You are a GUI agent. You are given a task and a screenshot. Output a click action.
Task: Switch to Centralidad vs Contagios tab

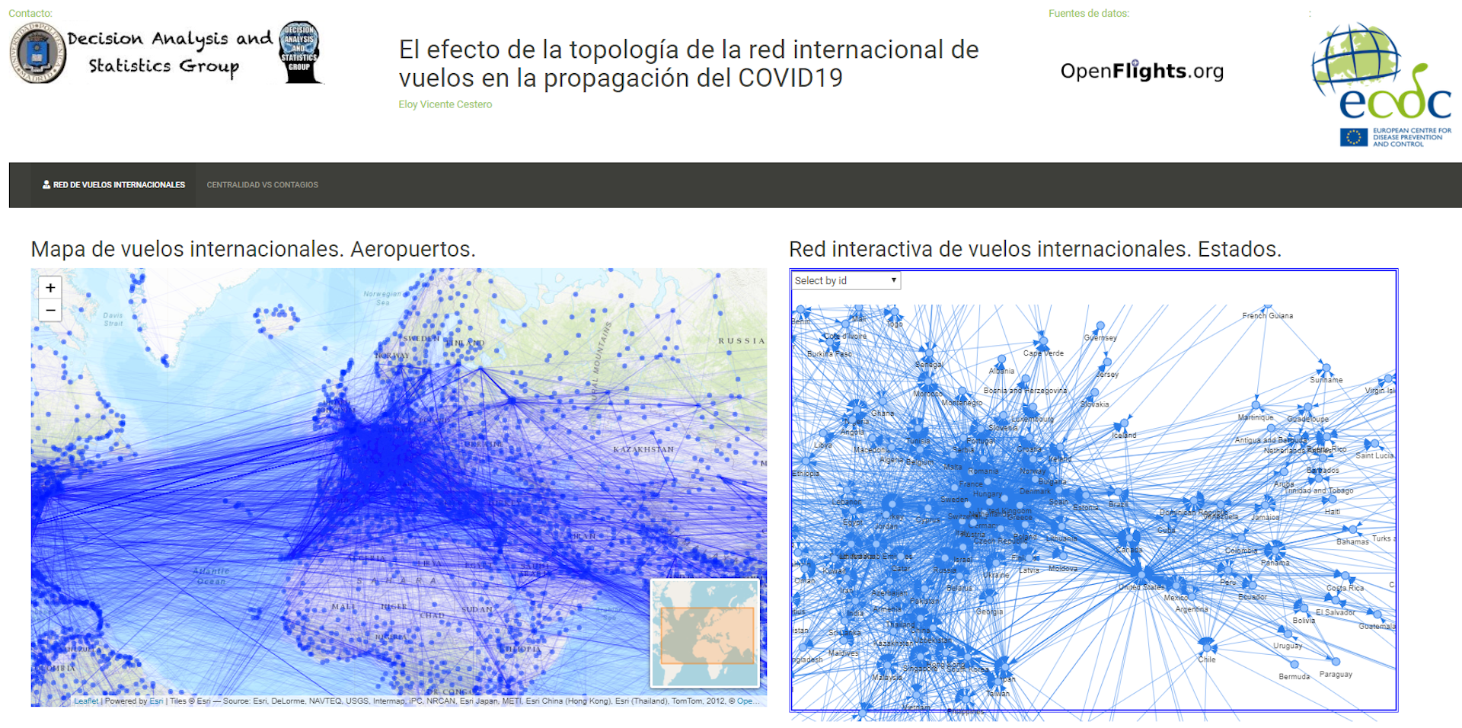(262, 185)
